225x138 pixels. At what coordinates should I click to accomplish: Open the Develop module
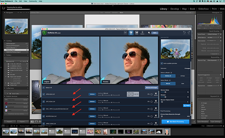[175, 9]
